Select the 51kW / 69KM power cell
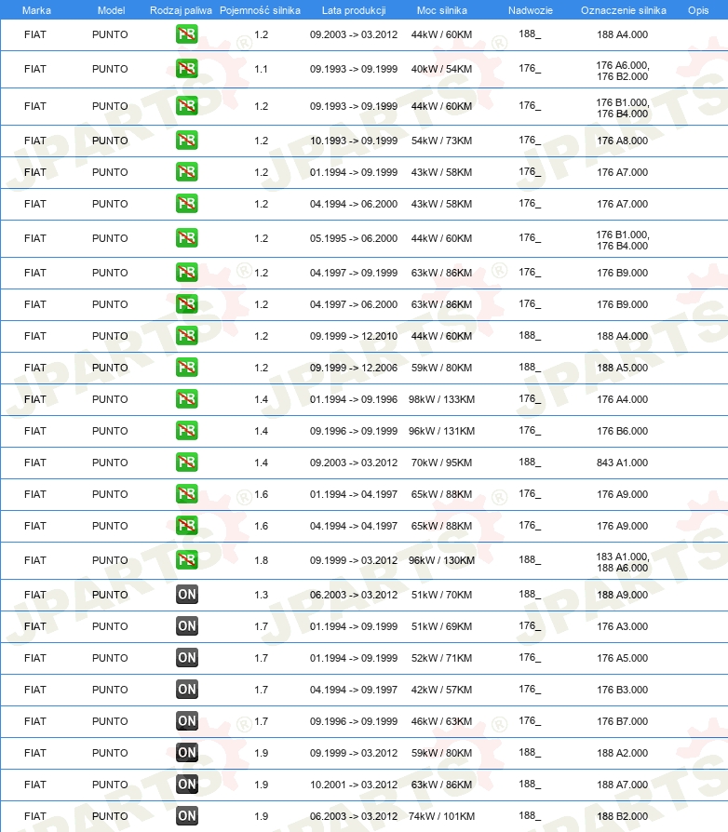 441,626
